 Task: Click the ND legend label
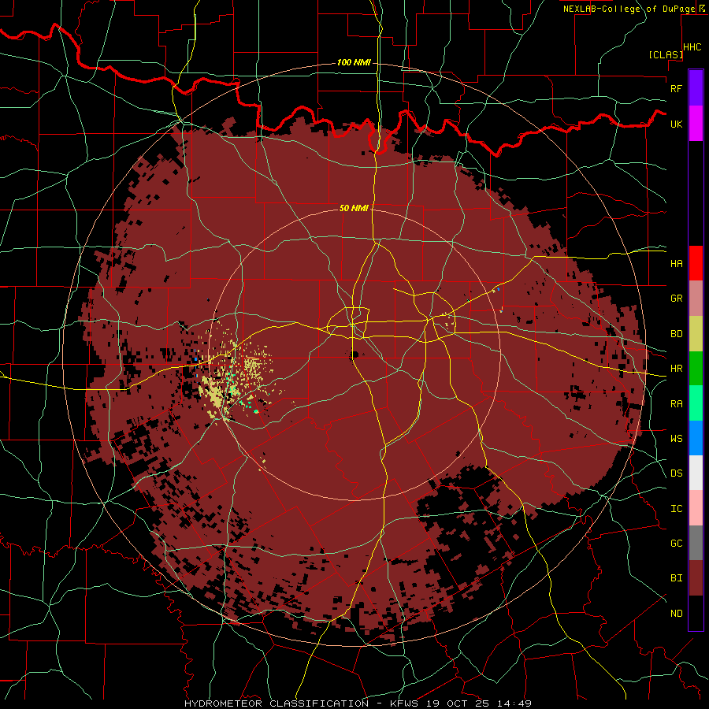[676, 613]
